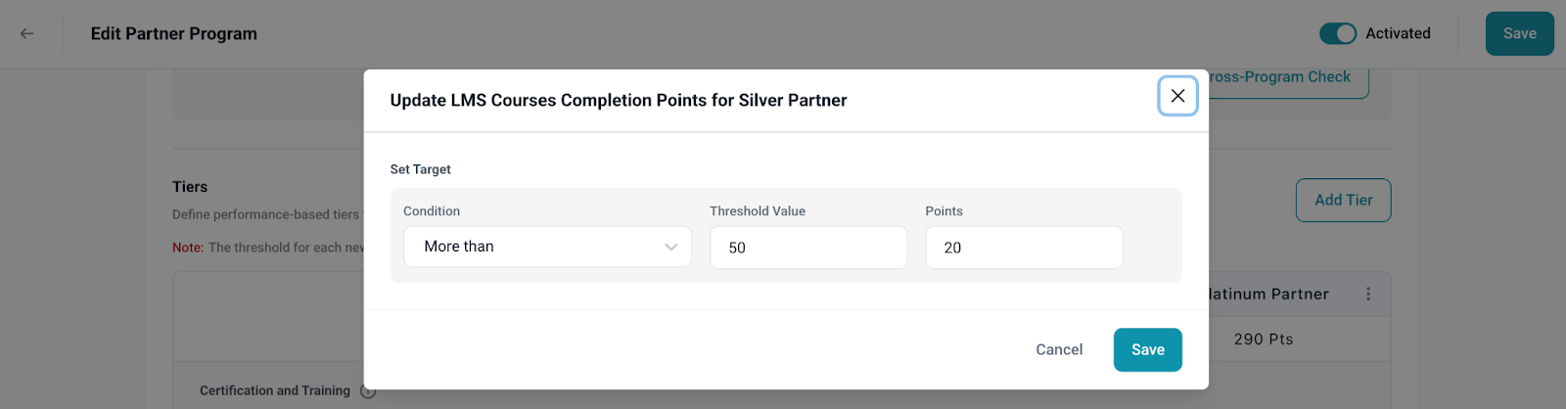Close the Update LMS Courses dialog
Viewport: 1566px width, 409px height.
[x=1177, y=96]
